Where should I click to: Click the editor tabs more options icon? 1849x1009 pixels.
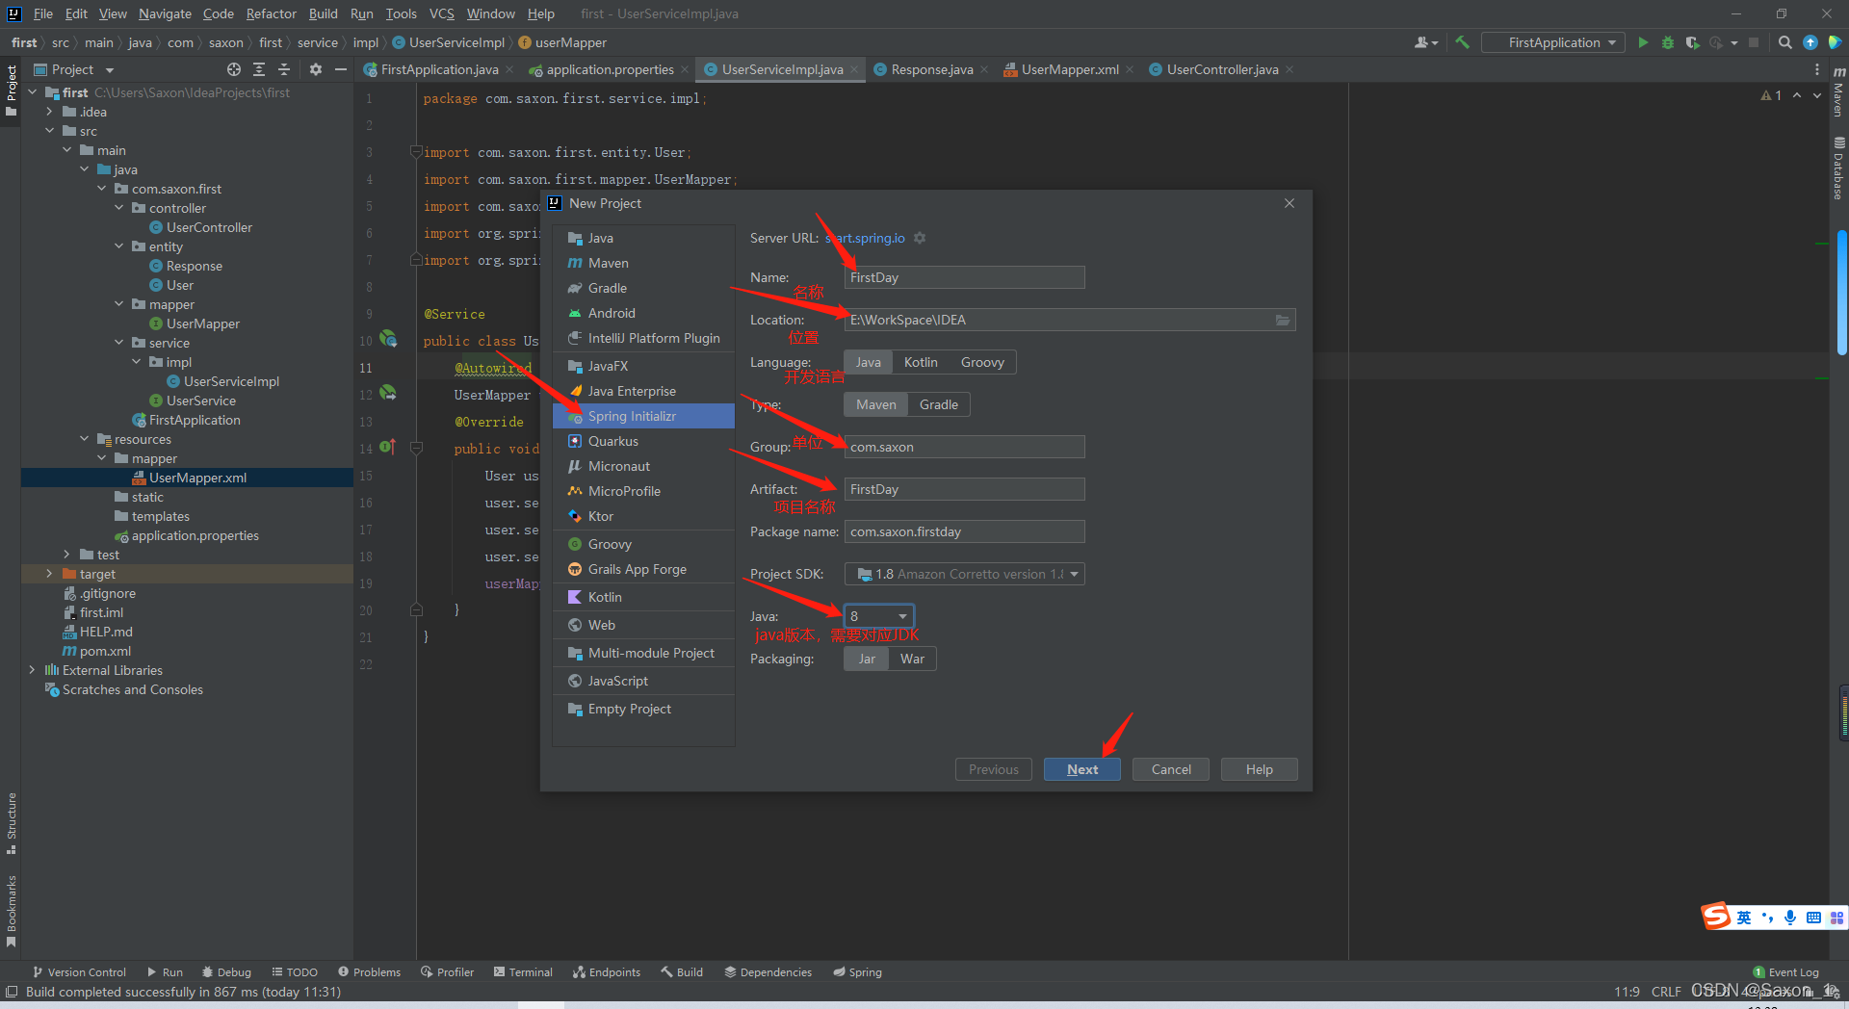click(1817, 69)
